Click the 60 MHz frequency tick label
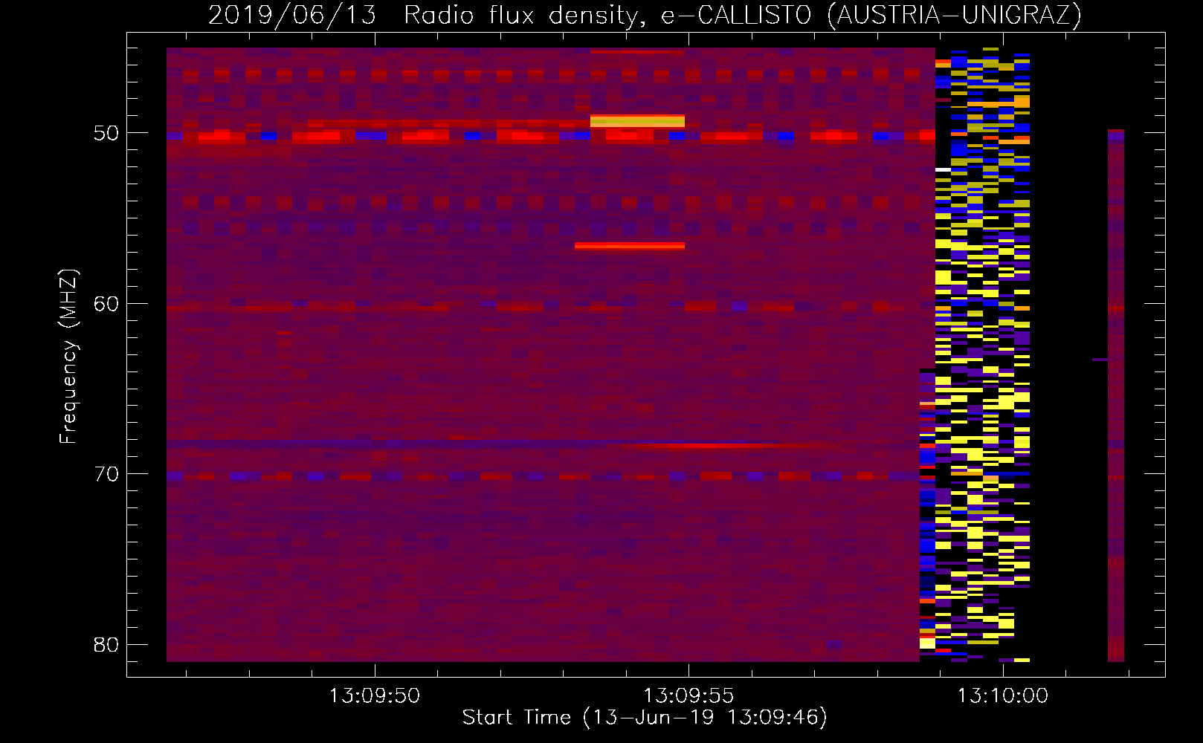 106,304
